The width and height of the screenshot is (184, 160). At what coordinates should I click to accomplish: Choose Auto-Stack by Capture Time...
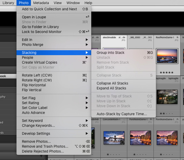pos(124,114)
